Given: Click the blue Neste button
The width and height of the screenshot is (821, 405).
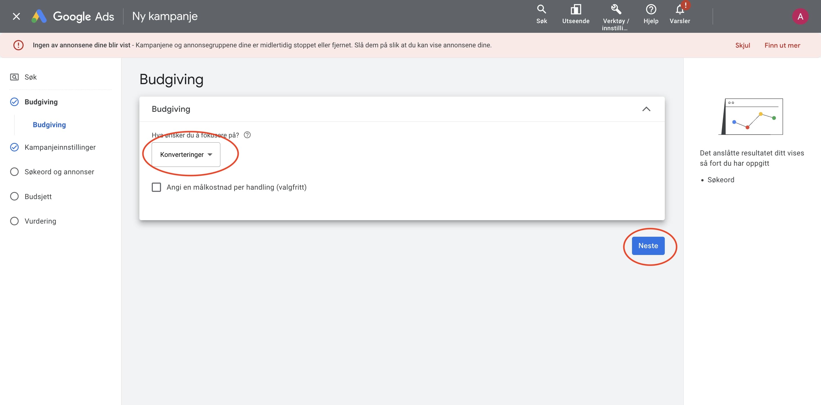Looking at the screenshot, I should [648, 246].
